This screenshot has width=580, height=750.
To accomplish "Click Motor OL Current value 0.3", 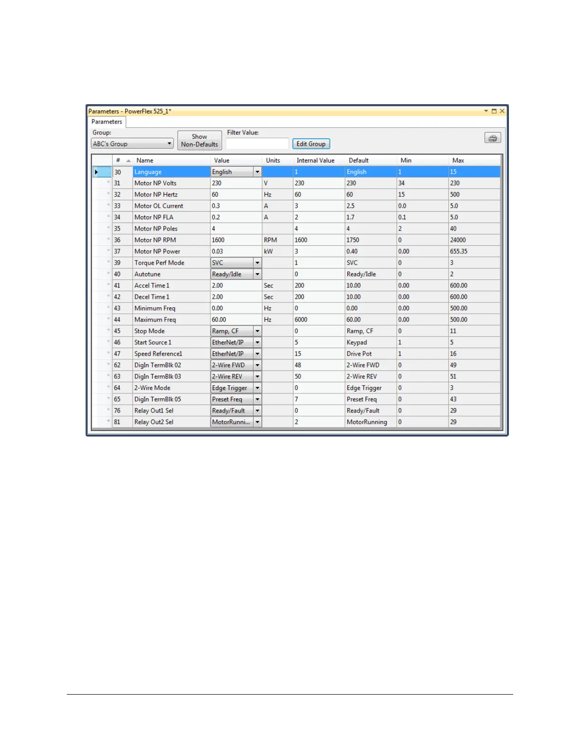I will [x=236, y=206].
